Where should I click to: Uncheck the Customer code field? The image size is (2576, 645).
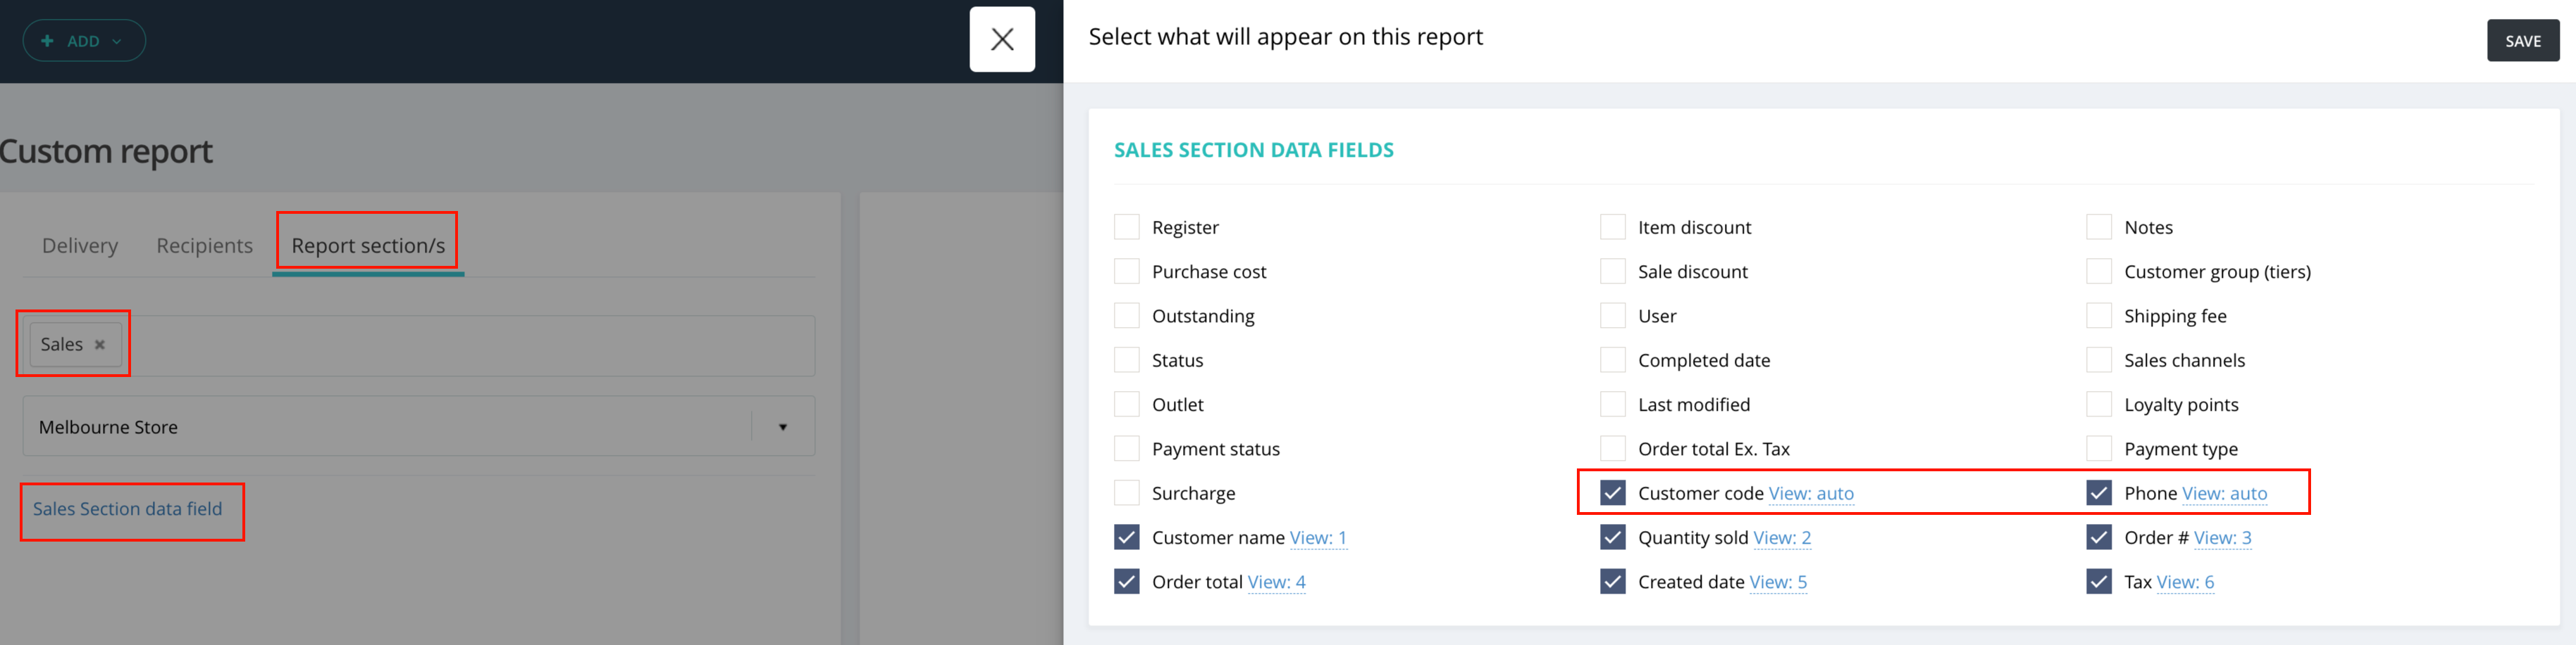pyautogui.click(x=1613, y=493)
